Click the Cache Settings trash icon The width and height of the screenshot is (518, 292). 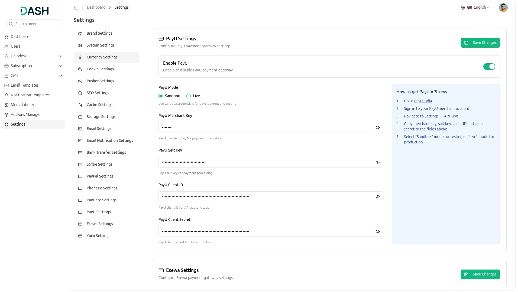pos(80,105)
